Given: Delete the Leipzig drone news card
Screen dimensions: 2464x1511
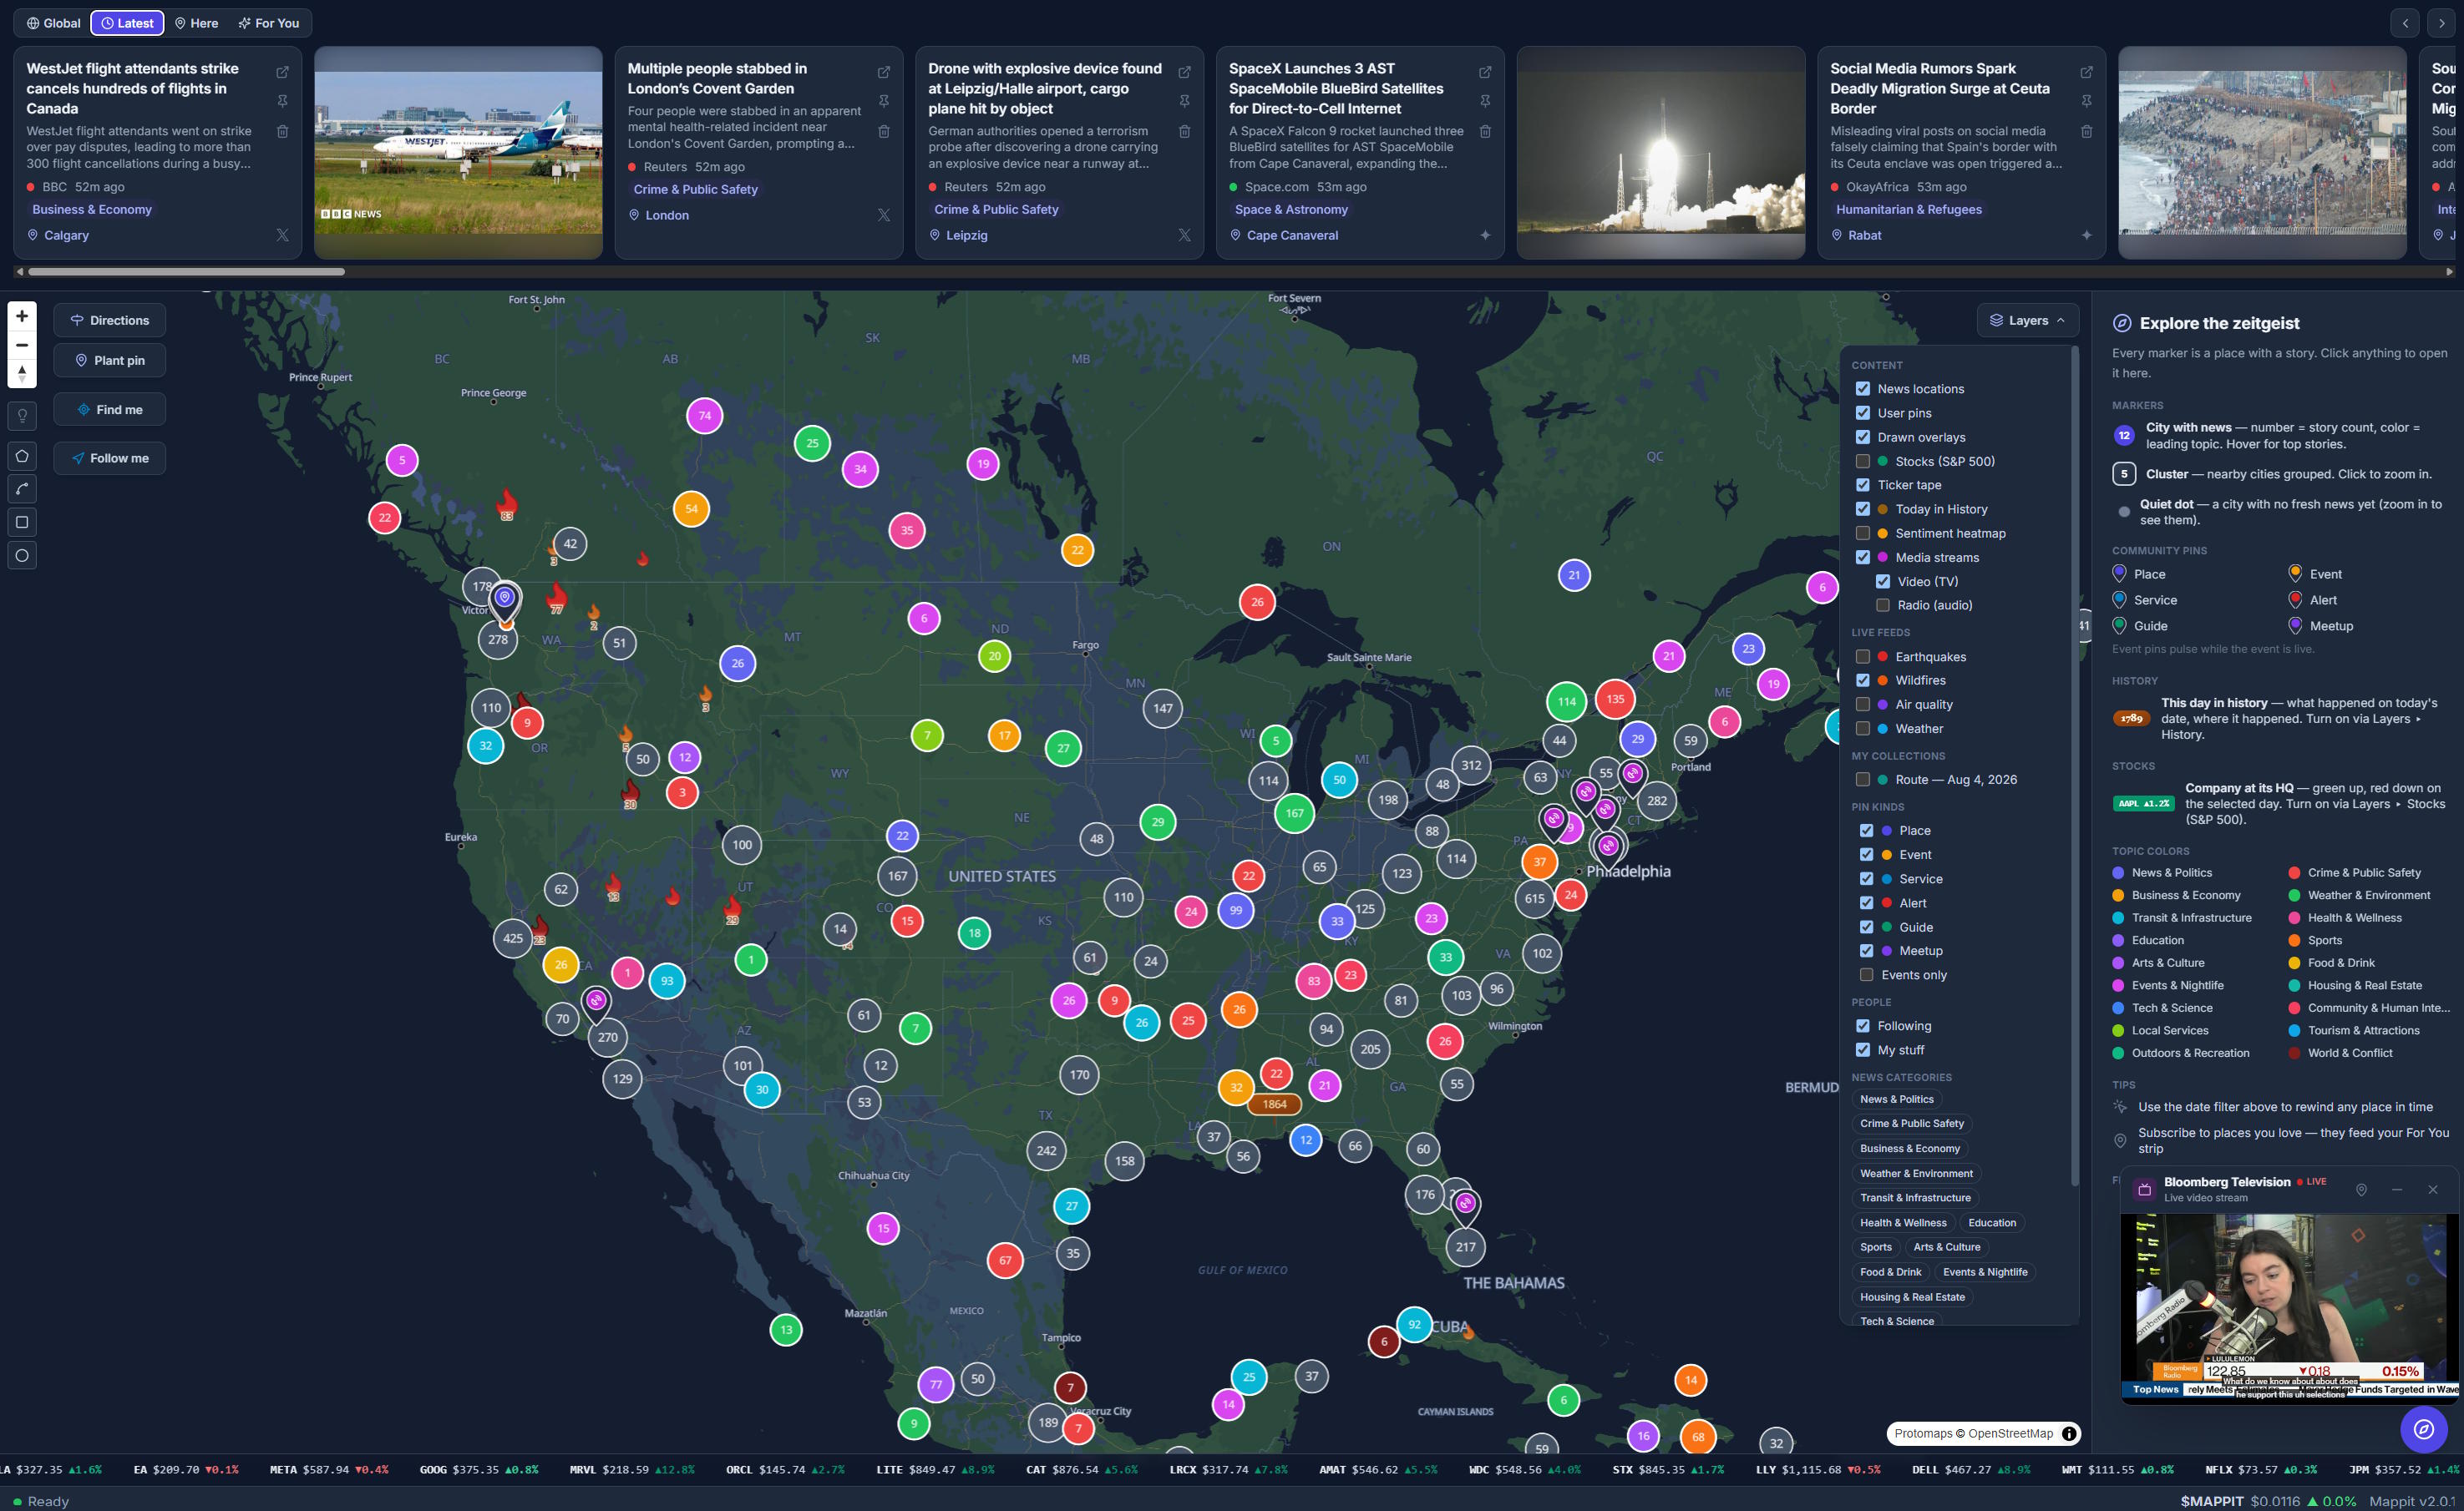Looking at the screenshot, I should (1185, 131).
